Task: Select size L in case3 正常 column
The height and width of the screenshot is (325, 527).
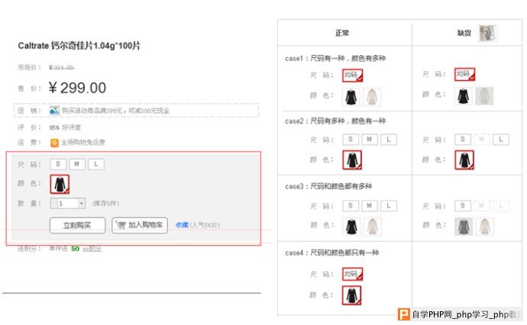Action: (x=389, y=205)
